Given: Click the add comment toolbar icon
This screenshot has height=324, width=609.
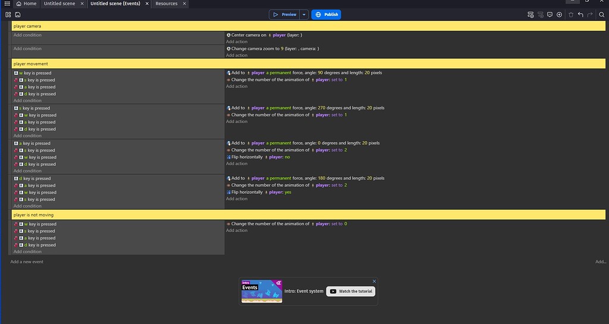Looking at the screenshot, I should (550, 15).
